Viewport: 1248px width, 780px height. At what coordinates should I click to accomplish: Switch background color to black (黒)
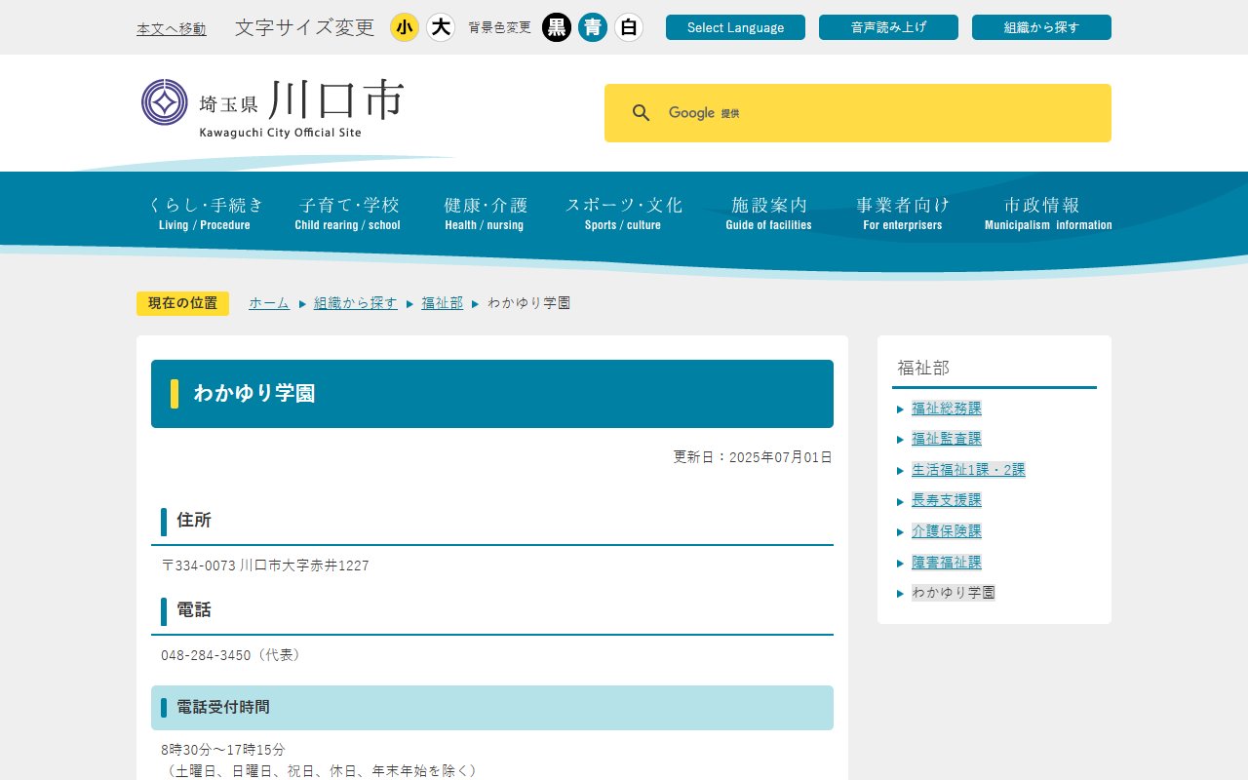(557, 27)
